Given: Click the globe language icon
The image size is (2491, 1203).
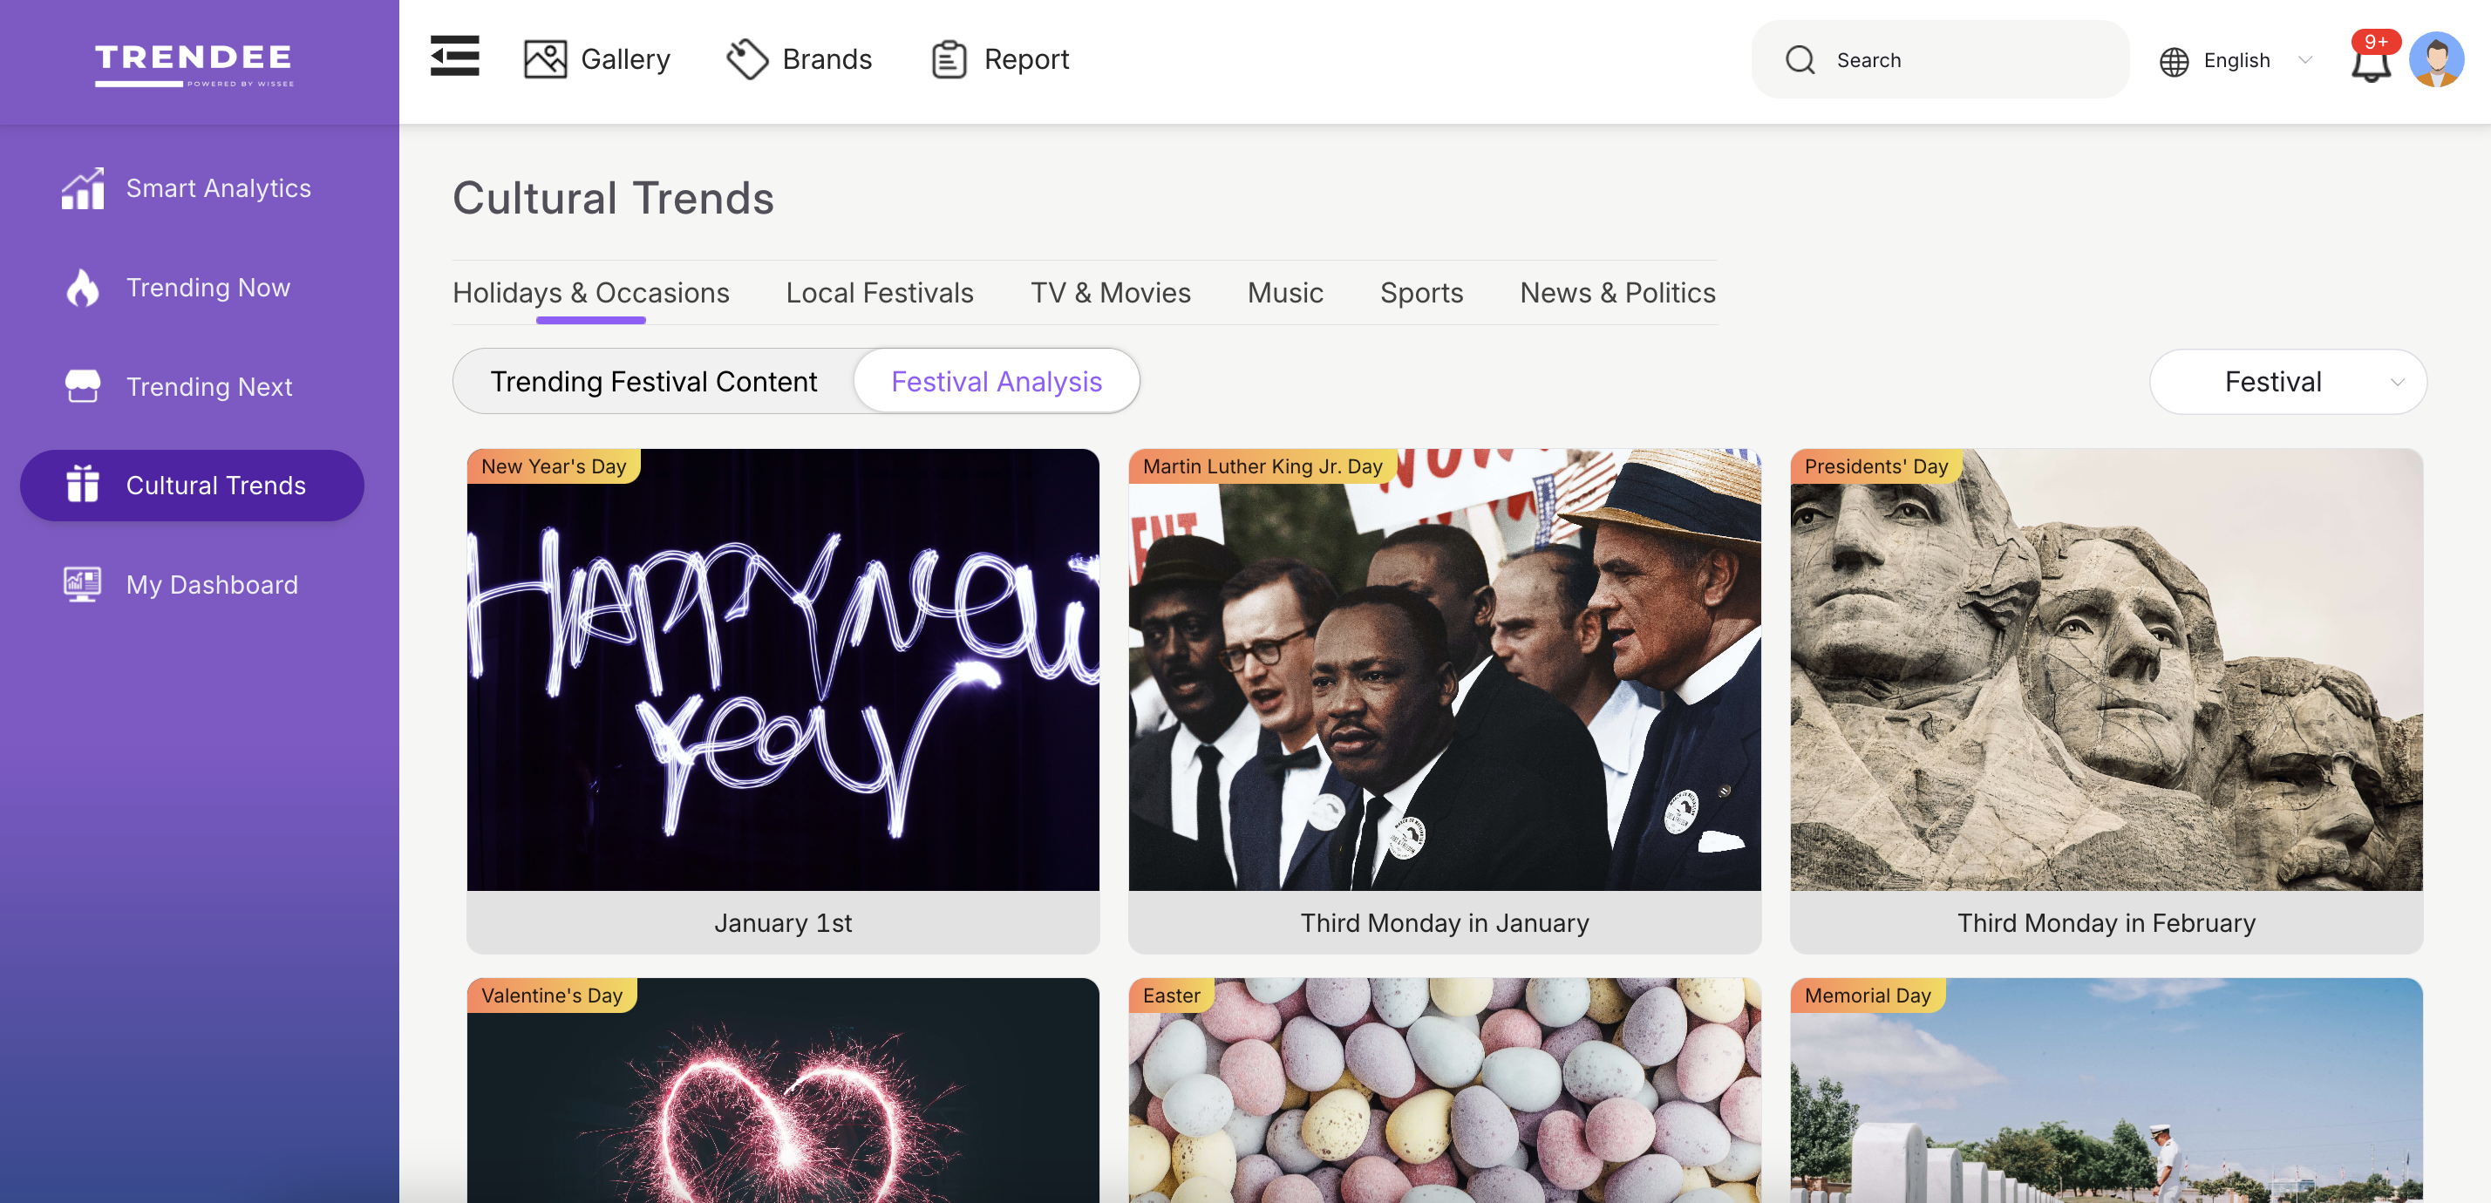Looking at the screenshot, I should click(2174, 61).
